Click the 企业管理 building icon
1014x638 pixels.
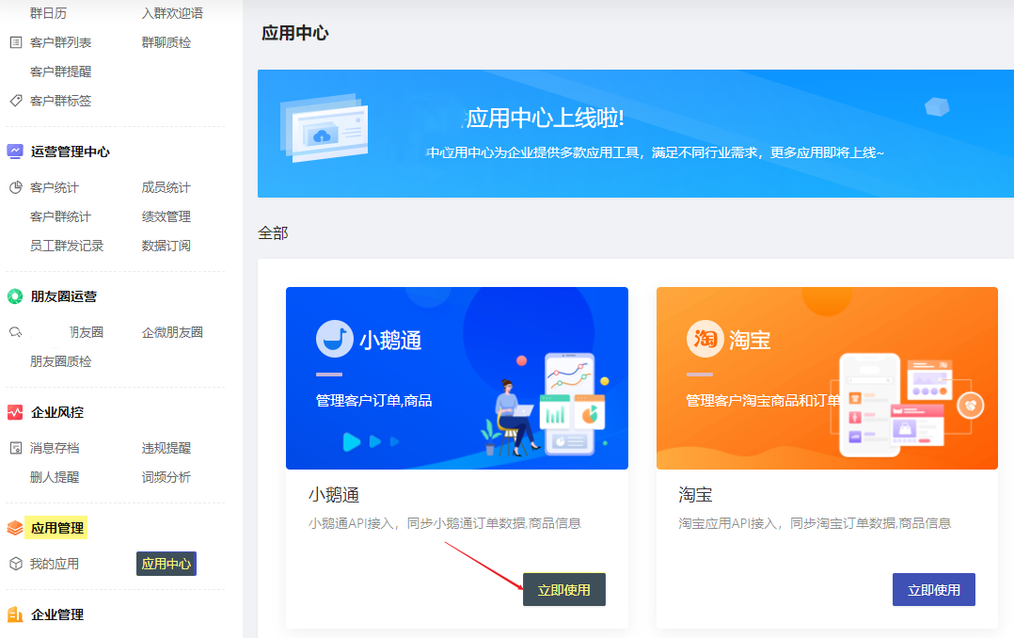[x=15, y=614]
